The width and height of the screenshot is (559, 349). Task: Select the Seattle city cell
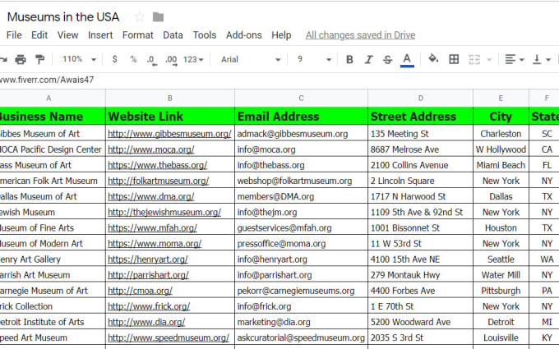click(501, 259)
